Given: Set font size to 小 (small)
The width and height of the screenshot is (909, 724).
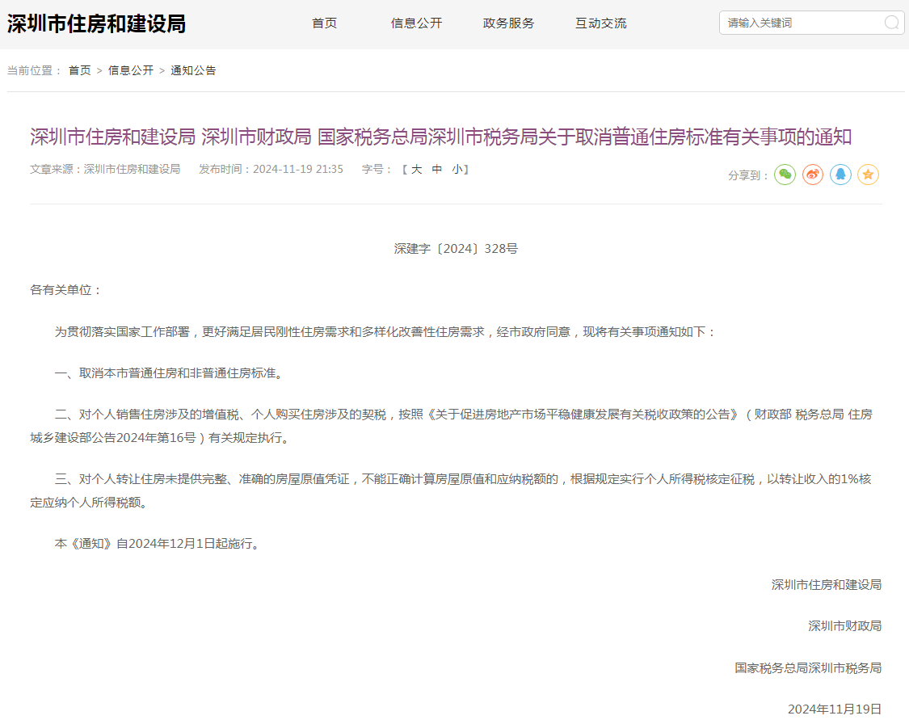Looking at the screenshot, I should coord(457,169).
